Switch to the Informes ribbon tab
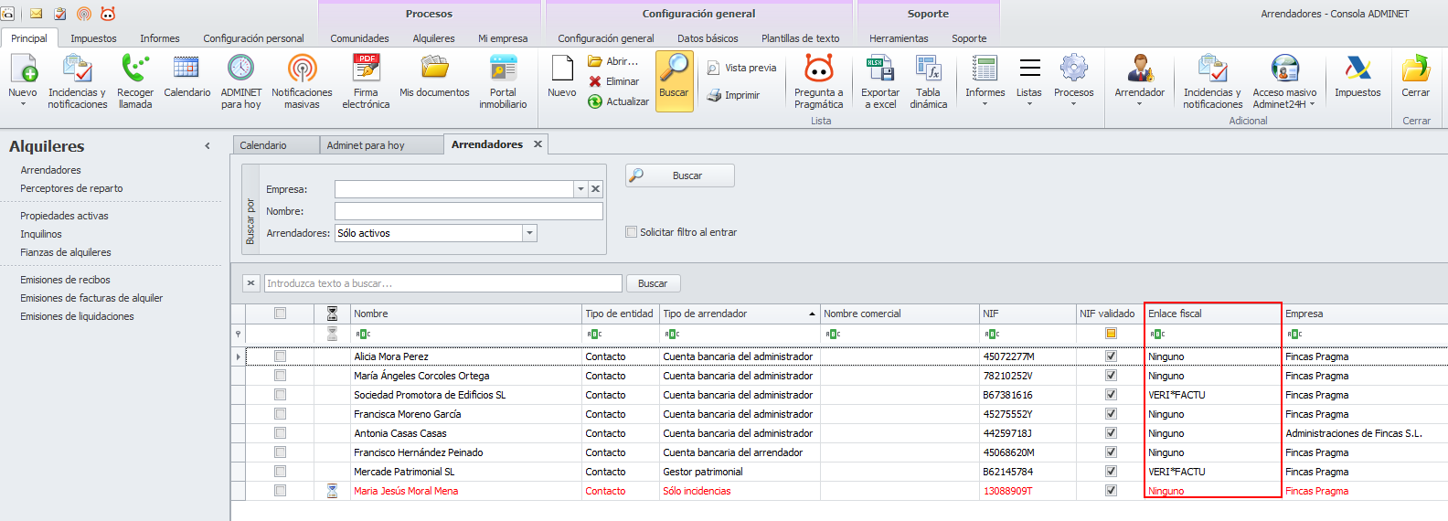Screen dimensions: 1448x521 point(159,38)
